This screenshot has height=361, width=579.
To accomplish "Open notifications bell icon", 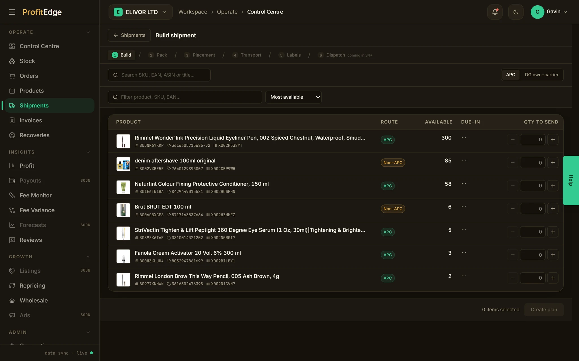I will click(x=495, y=12).
